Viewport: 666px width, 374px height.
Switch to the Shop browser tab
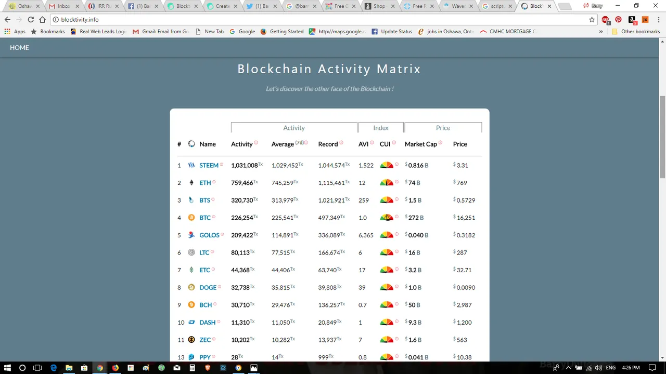[379, 6]
